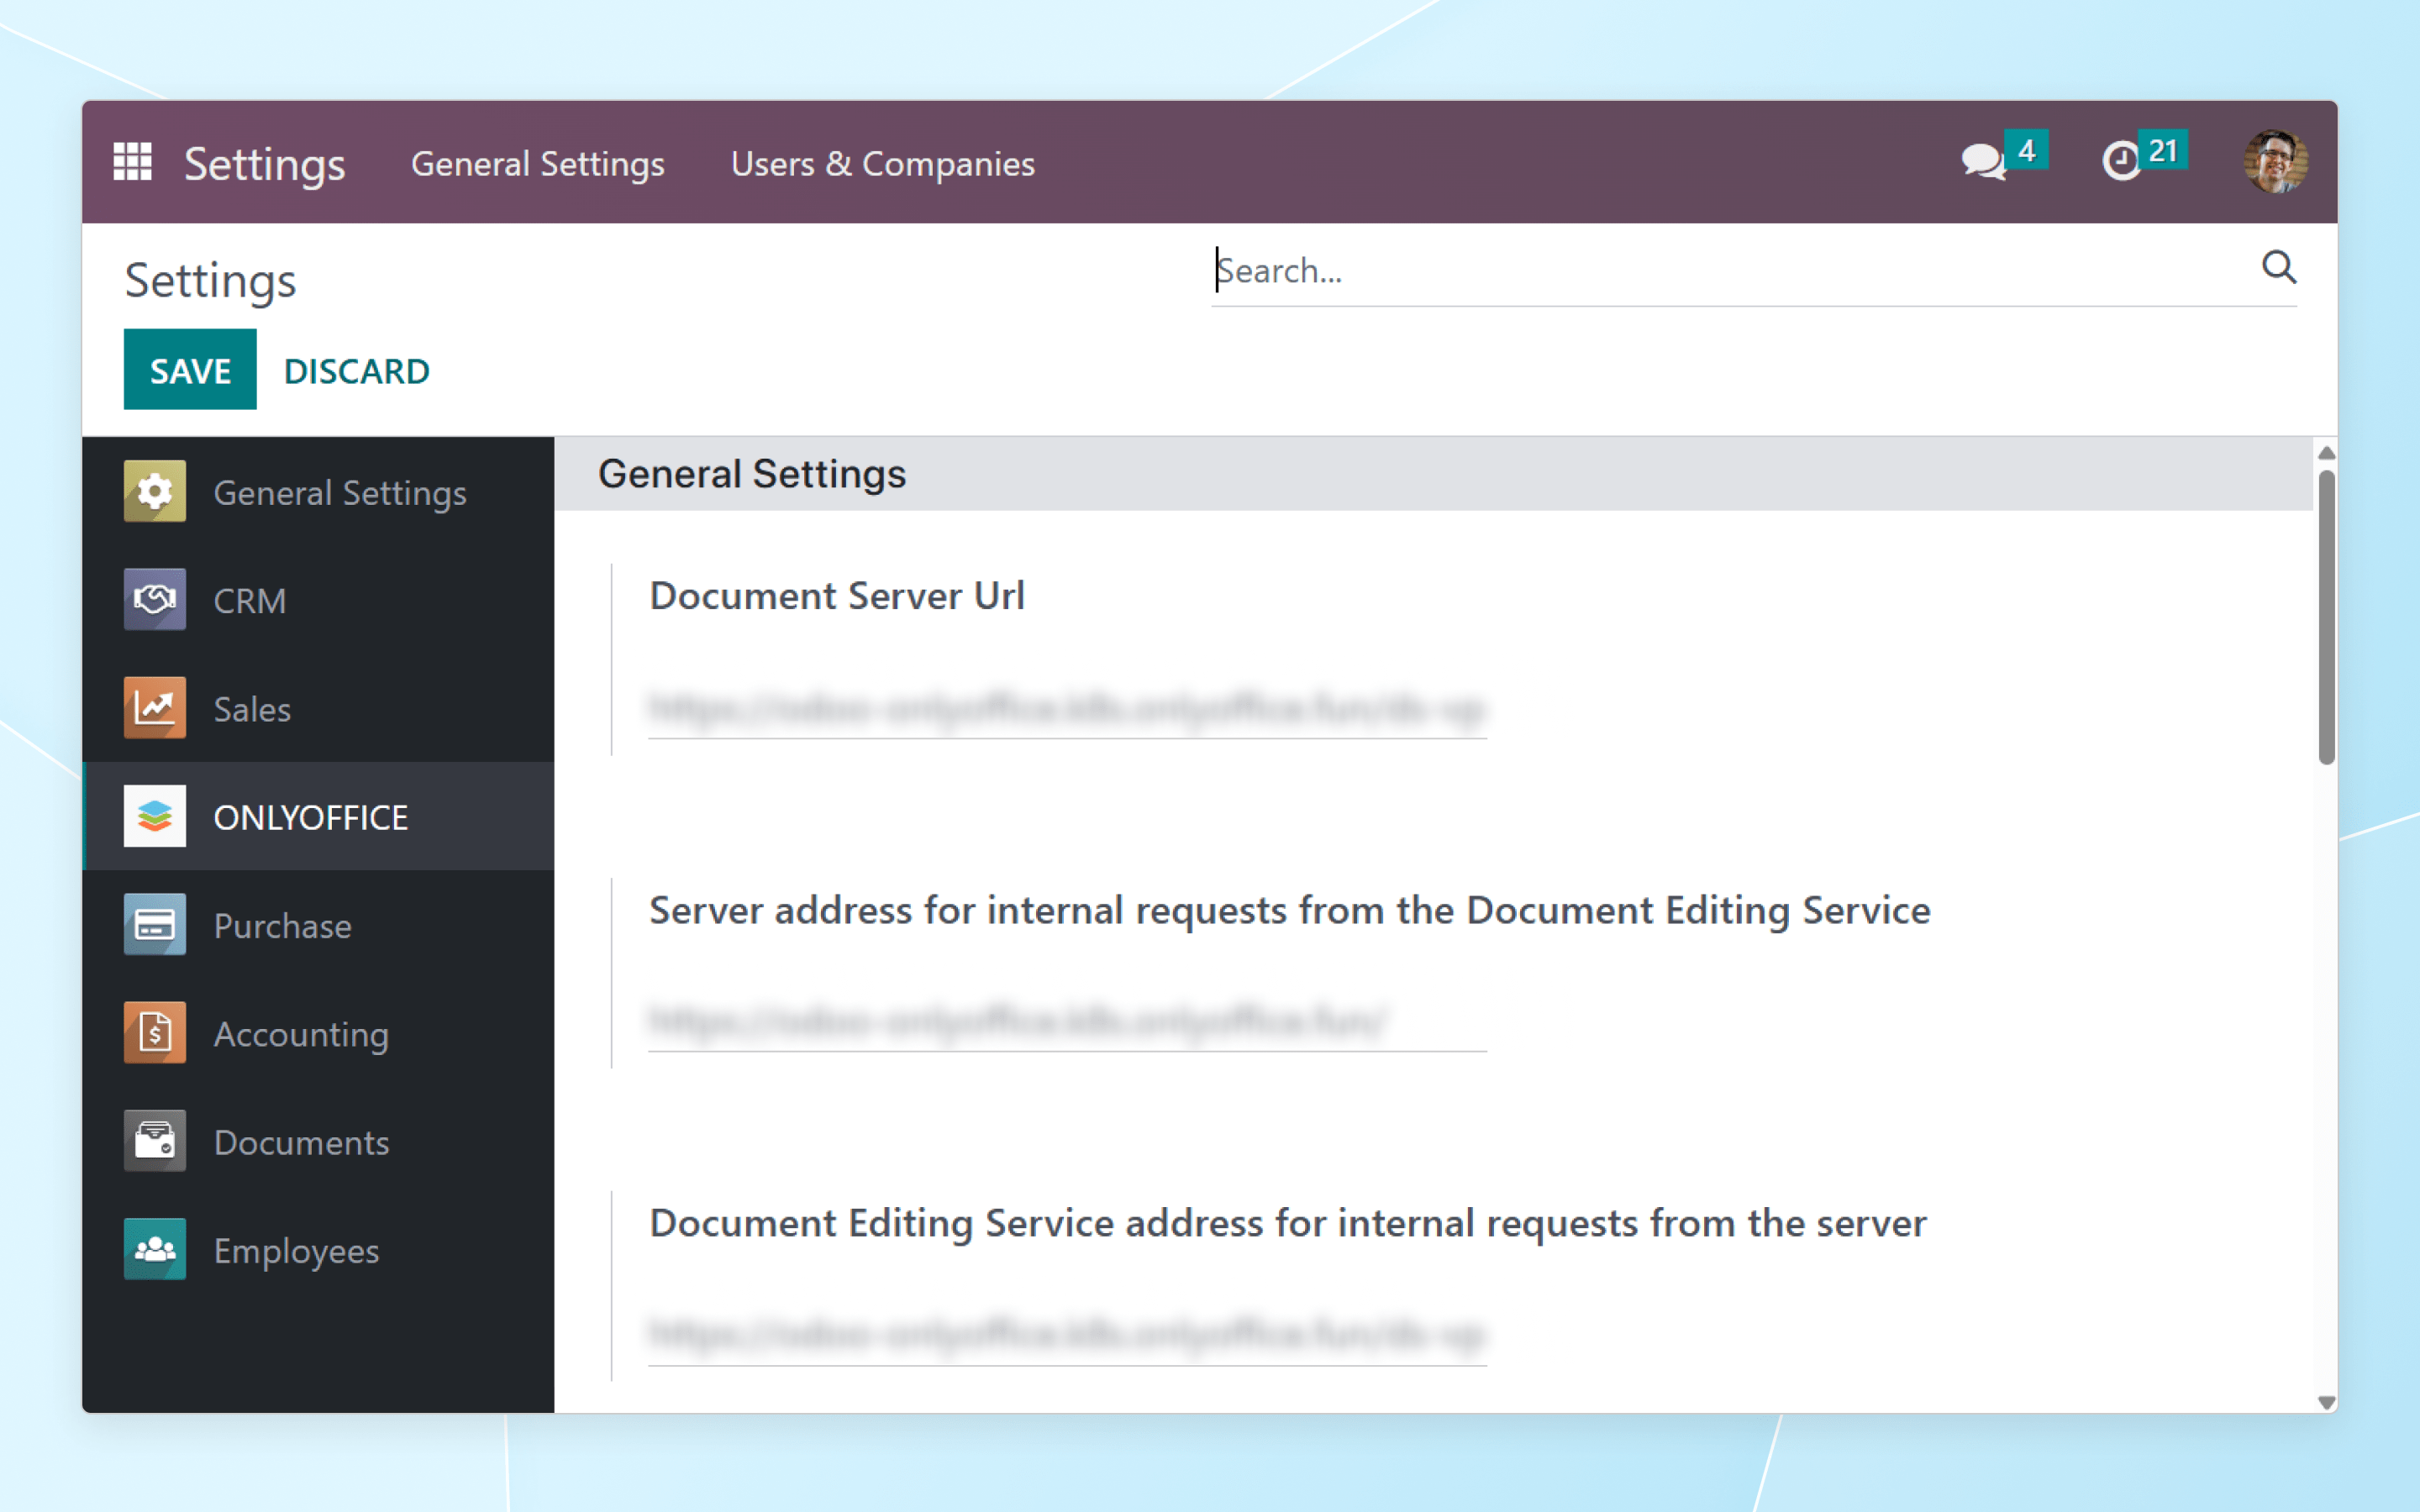Image resolution: width=2420 pixels, height=1512 pixels.
Task: Open General Settings top menu
Action: point(538,164)
